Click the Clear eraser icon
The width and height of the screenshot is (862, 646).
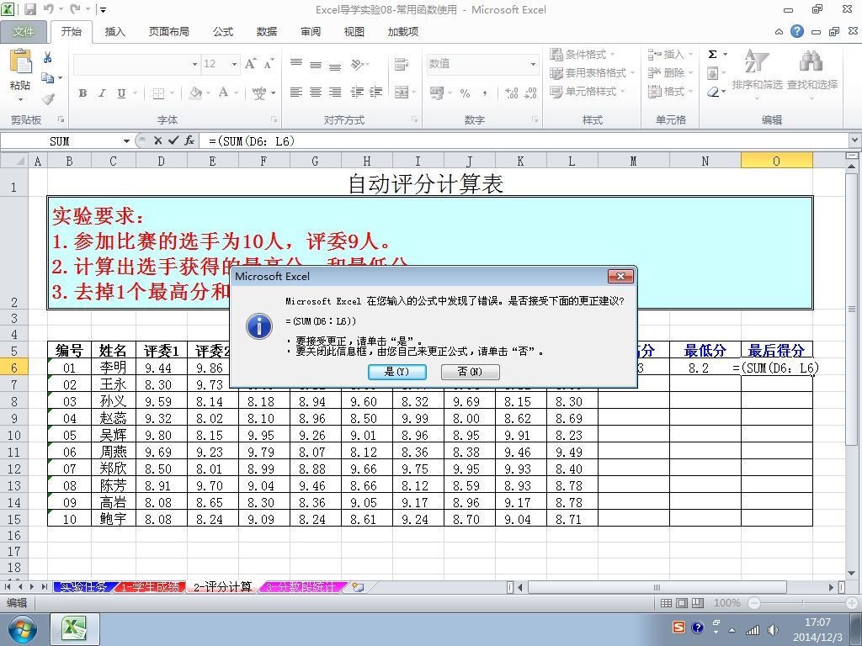(713, 92)
